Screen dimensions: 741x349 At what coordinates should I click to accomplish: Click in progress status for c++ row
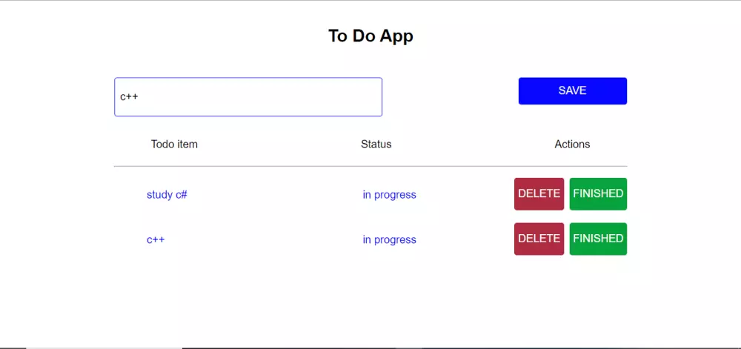tap(389, 240)
